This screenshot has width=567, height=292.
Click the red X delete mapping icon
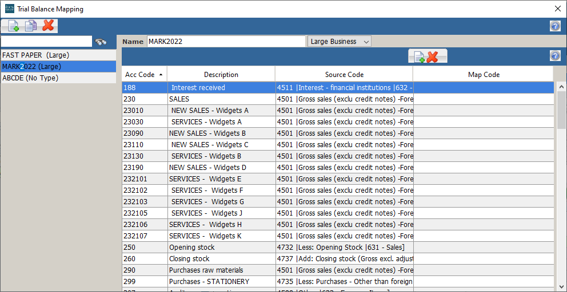pos(48,26)
